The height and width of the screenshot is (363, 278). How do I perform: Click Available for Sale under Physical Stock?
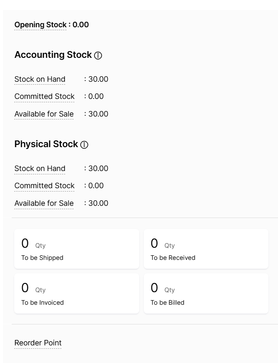pyautogui.click(x=44, y=203)
